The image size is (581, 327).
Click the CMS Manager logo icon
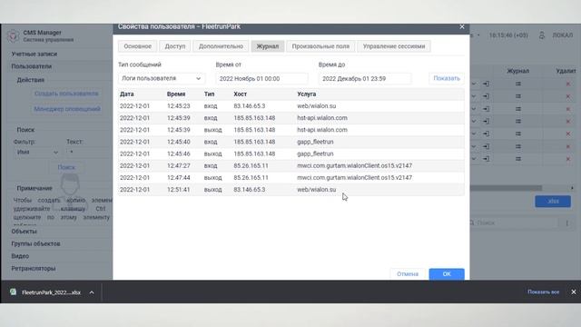pyautogui.click(x=14, y=36)
